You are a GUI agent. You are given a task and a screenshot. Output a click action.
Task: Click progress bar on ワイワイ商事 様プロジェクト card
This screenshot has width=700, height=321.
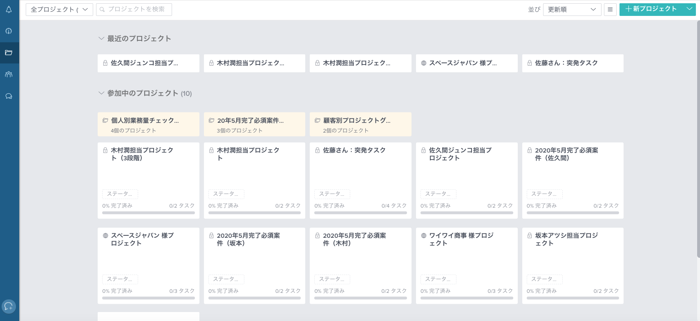click(467, 298)
